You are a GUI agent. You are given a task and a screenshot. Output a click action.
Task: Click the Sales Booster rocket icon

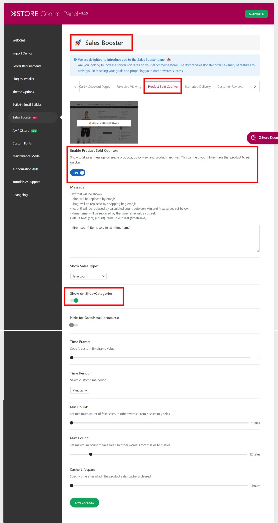tap(78, 43)
